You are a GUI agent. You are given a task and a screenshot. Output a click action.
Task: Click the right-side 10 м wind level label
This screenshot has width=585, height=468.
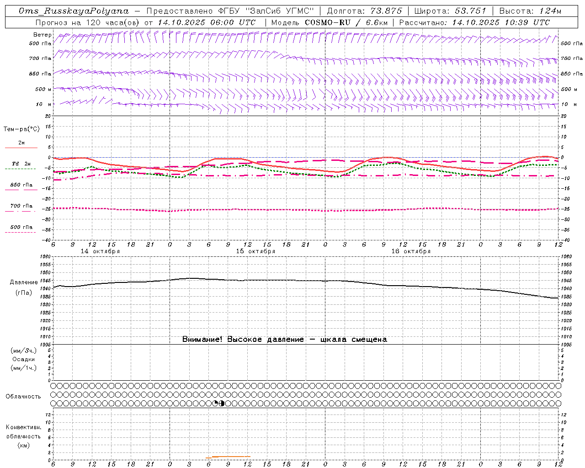pos(569,104)
